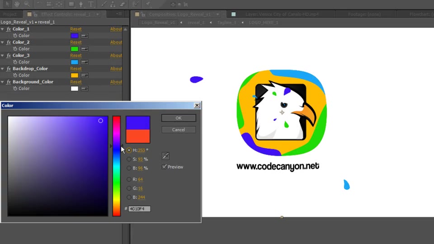The width and height of the screenshot is (434, 244).
Task: Select the Brush tool
Action: point(104,4)
